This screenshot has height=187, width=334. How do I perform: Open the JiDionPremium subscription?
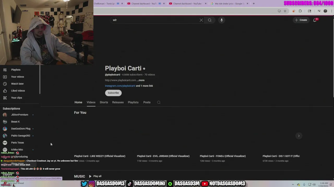(20, 115)
